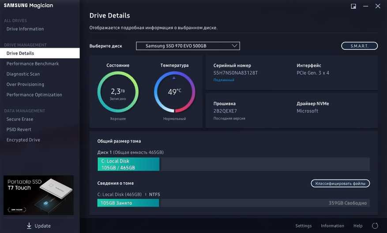Click the Update download arrow icon
387x233 pixels.
pyautogui.click(x=29, y=225)
